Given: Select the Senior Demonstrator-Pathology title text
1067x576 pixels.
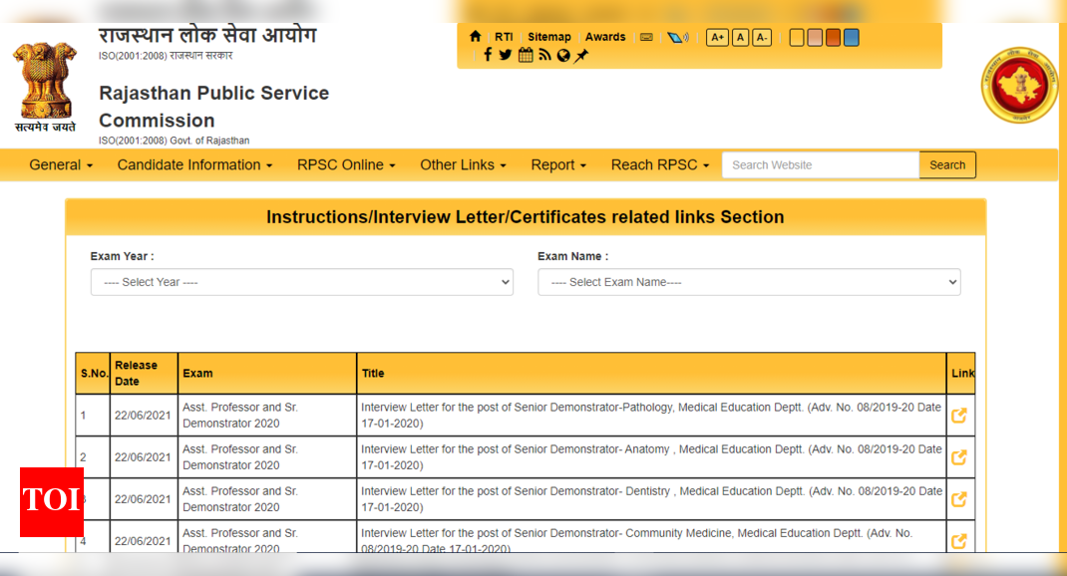Looking at the screenshot, I should (650, 416).
